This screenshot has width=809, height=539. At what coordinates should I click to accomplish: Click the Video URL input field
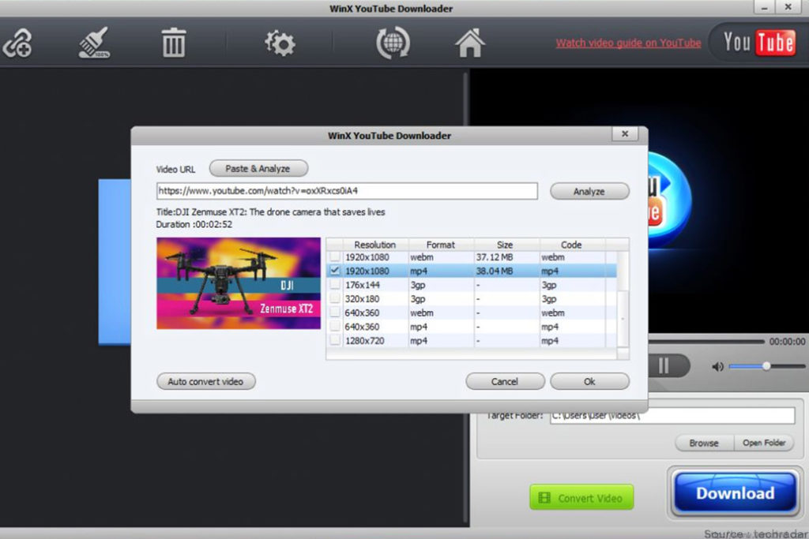point(347,191)
